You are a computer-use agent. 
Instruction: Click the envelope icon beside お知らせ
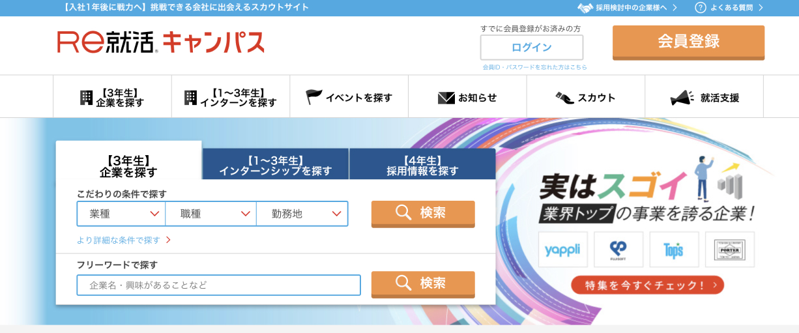click(x=446, y=98)
